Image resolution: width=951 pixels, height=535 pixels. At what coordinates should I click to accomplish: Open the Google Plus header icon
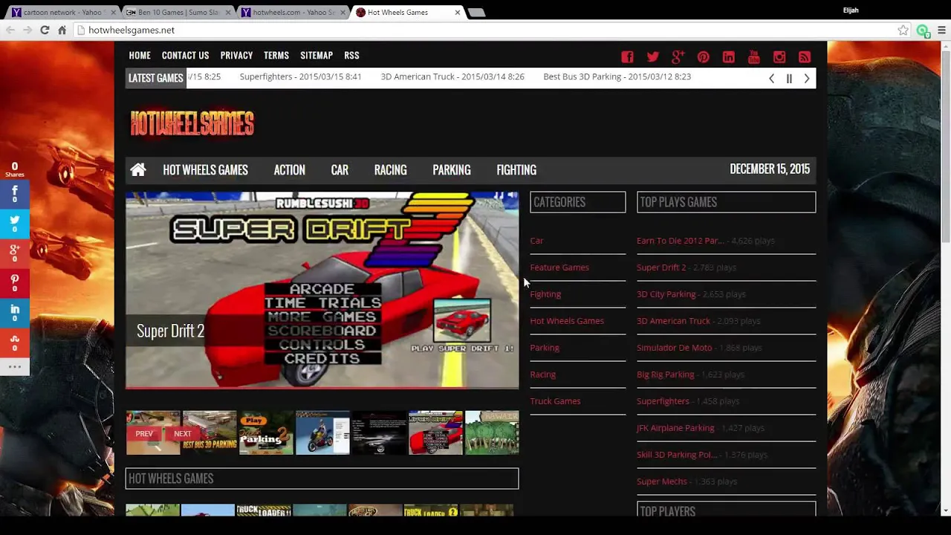pos(678,57)
